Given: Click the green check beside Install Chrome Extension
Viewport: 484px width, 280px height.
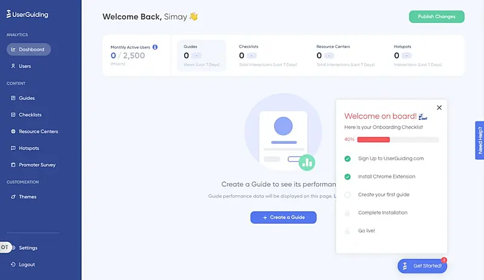Looking at the screenshot, I should pos(347,177).
